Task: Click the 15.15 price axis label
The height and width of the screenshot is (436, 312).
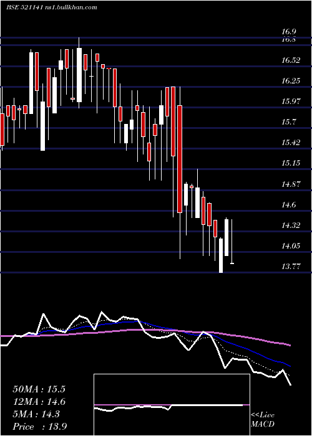Action: tap(291, 163)
